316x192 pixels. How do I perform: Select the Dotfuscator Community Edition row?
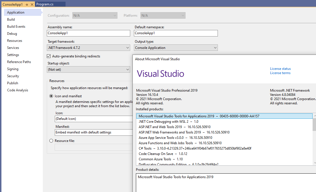pyautogui.click(x=224, y=164)
